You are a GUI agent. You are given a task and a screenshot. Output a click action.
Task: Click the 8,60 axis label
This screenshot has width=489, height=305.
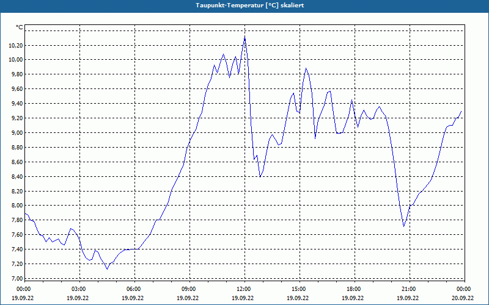point(17,162)
